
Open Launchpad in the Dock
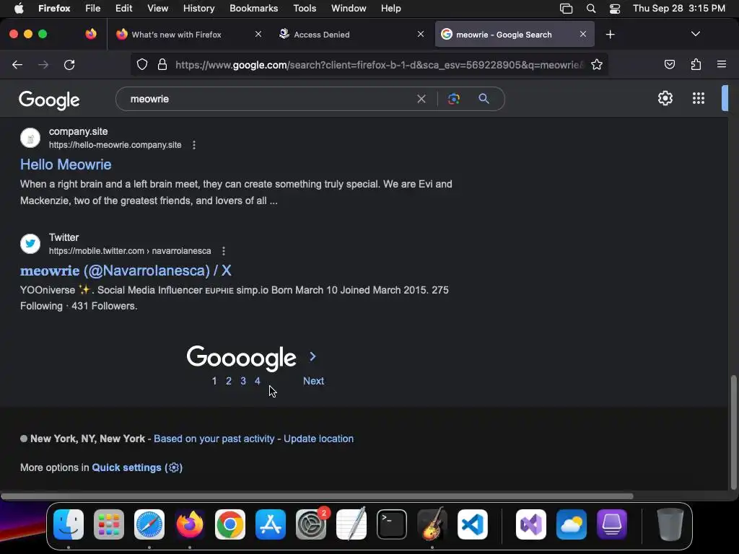tap(109, 524)
